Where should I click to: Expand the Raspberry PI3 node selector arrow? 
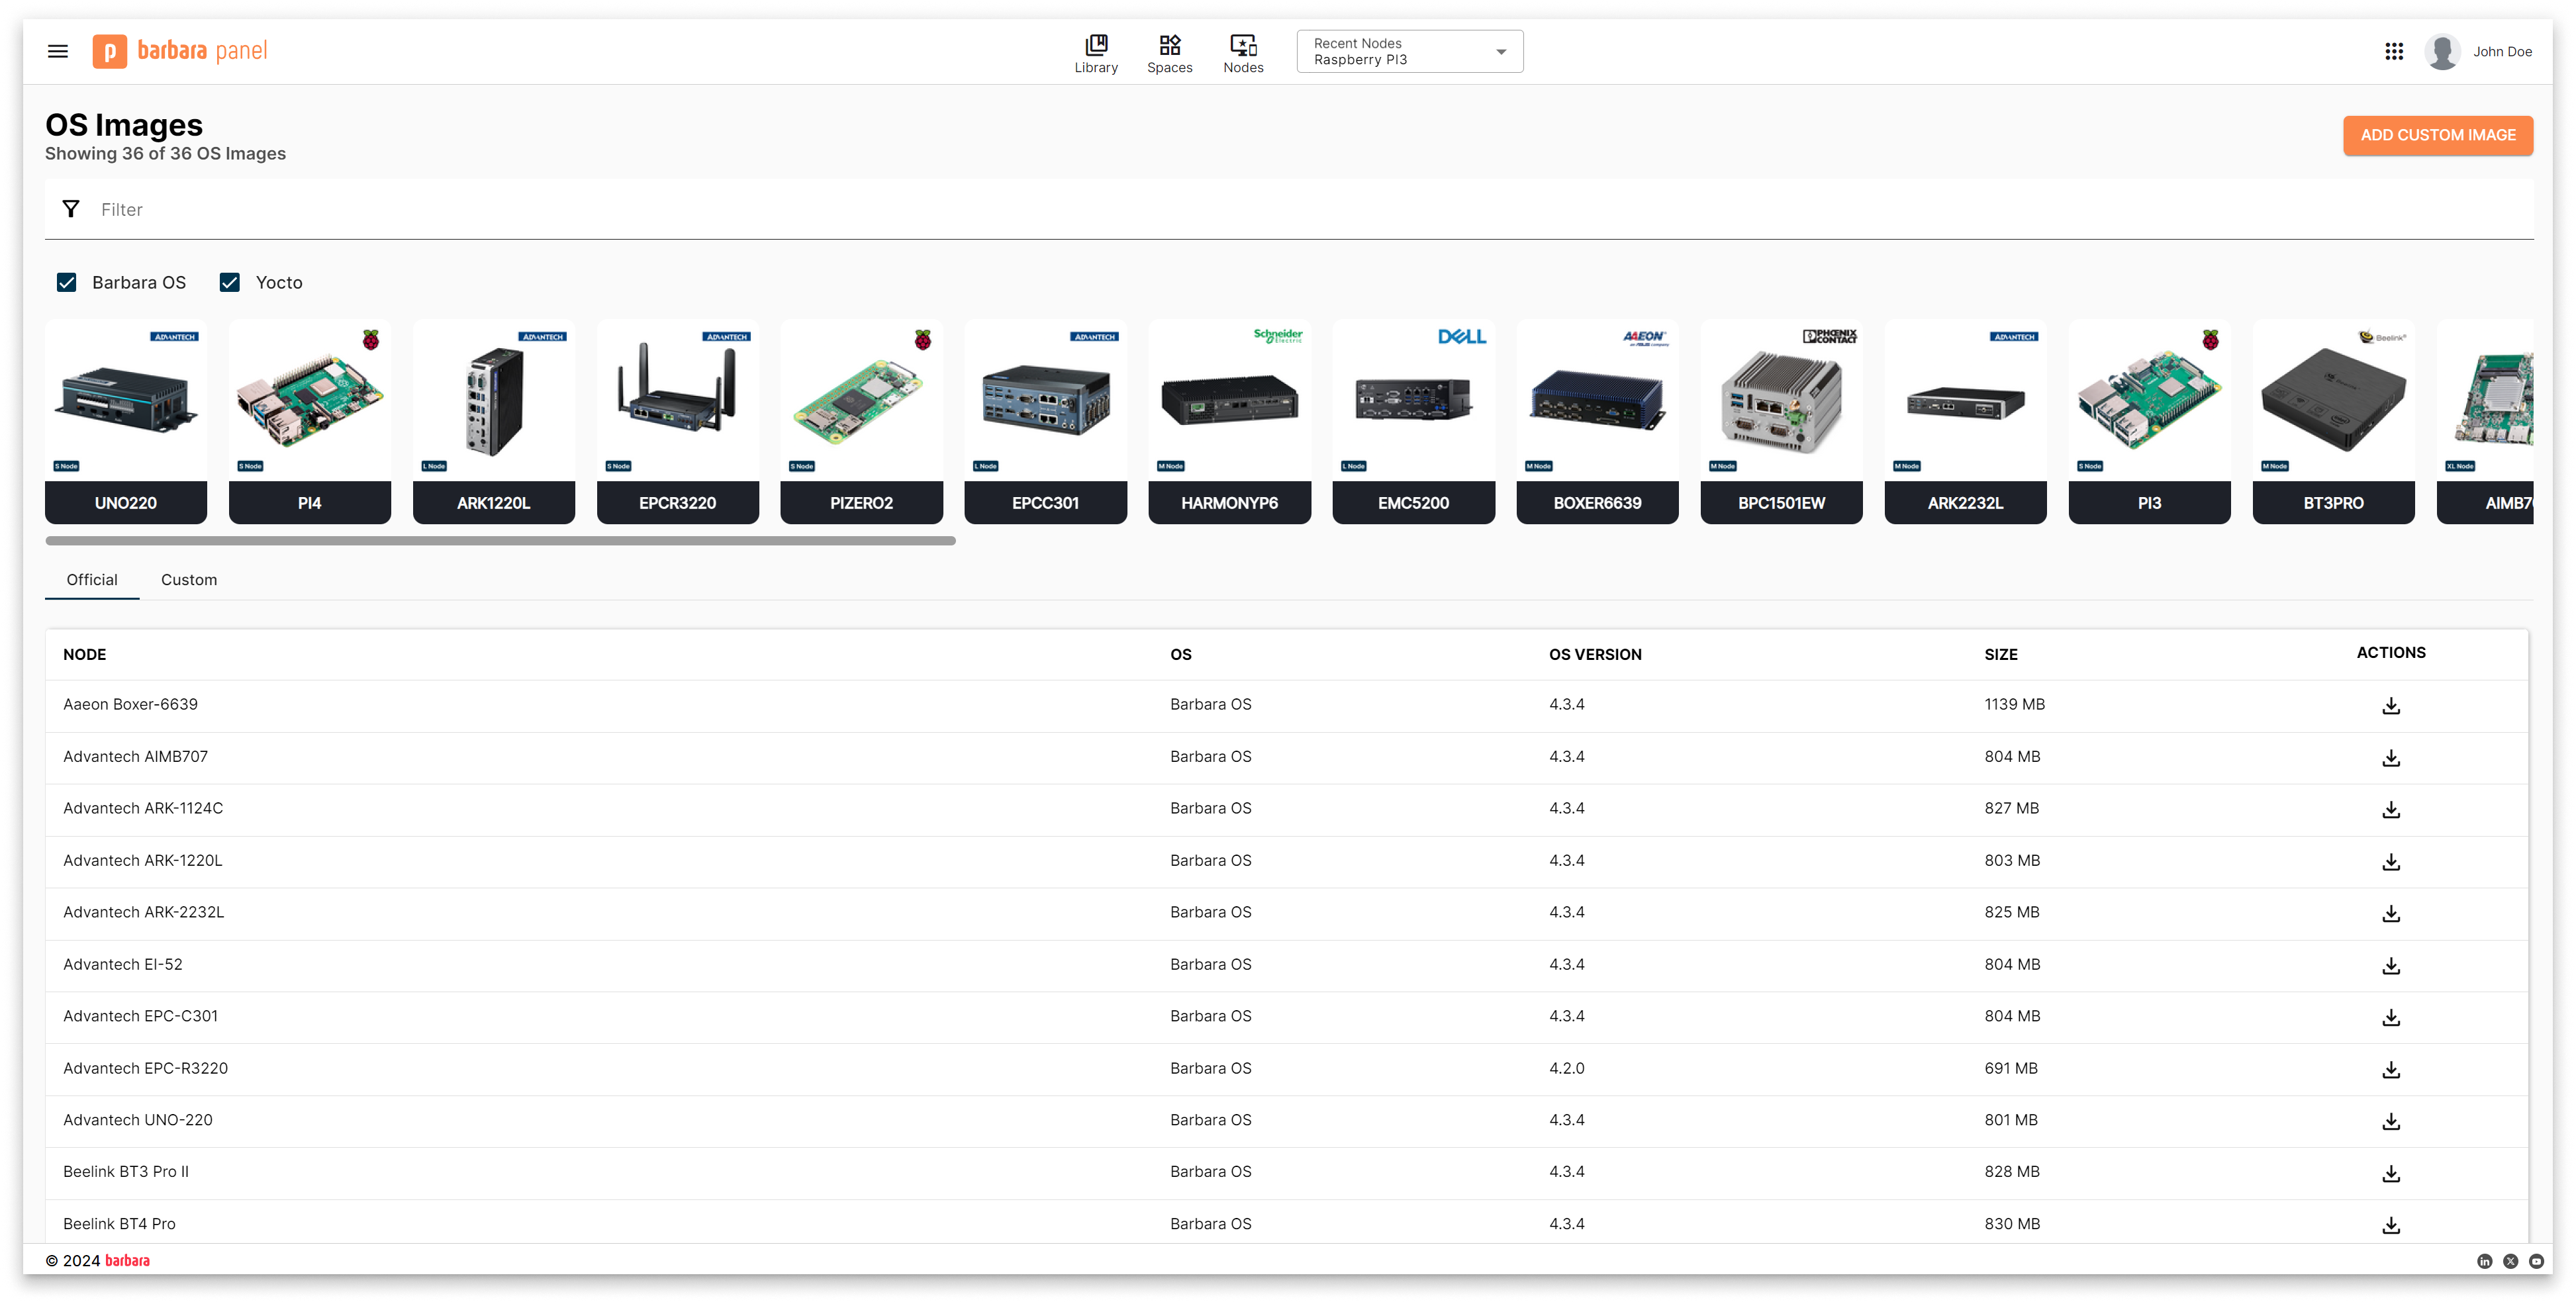(x=1500, y=52)
